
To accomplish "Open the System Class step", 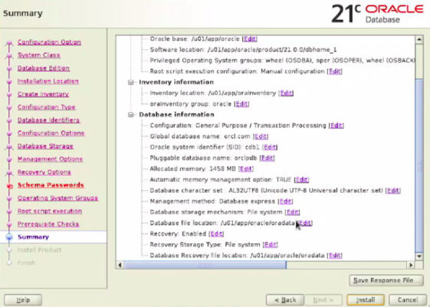I will point(39,55).
